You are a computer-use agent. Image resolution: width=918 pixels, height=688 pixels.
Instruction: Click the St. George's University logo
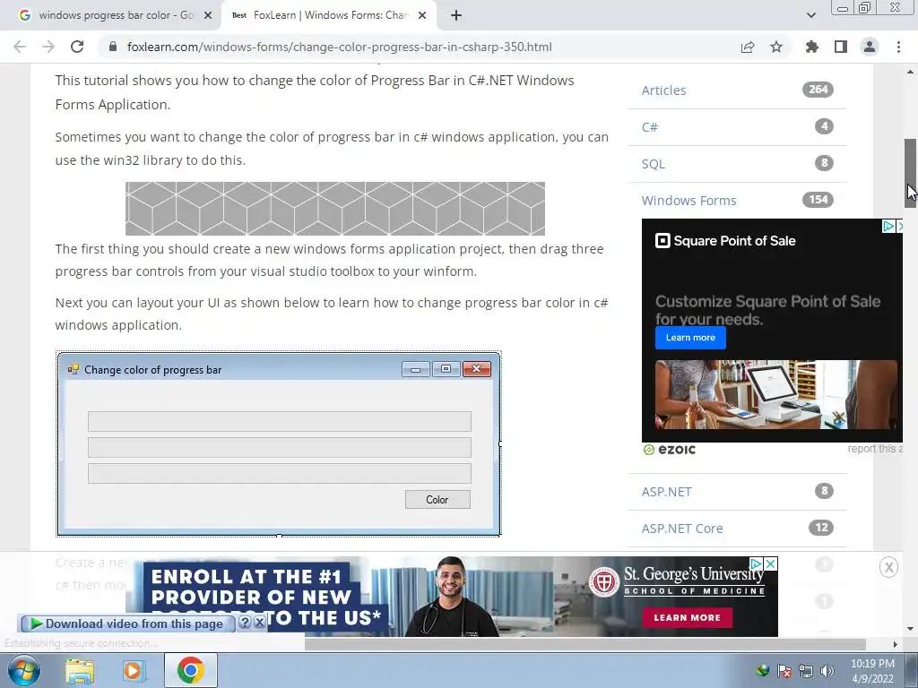tap(678, 580)
